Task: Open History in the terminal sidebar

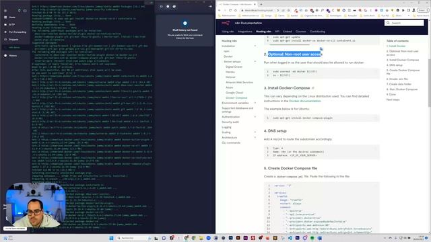Action: pyautogui.click(x=13, y=56)
